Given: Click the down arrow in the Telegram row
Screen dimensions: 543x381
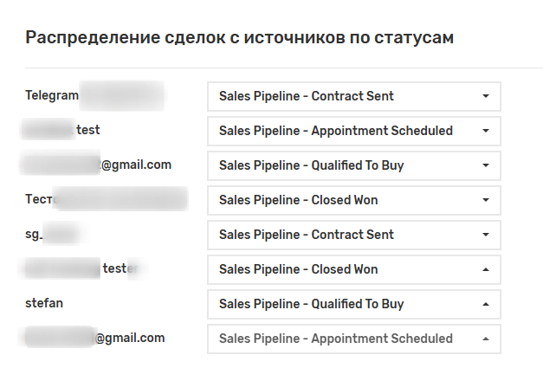Looking at the screenshot, I should (x=485, y=96).
